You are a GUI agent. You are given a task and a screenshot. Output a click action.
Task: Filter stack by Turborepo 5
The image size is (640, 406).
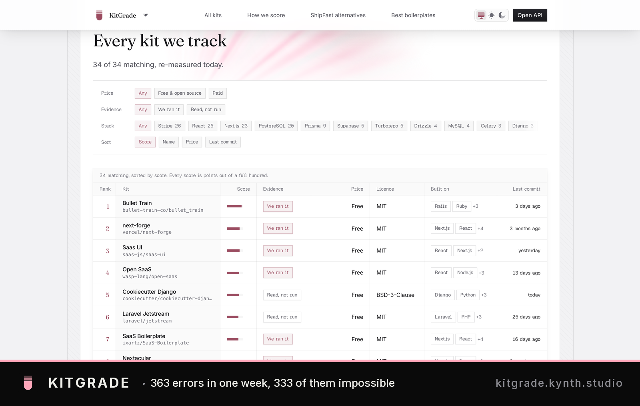coord(389,126)
